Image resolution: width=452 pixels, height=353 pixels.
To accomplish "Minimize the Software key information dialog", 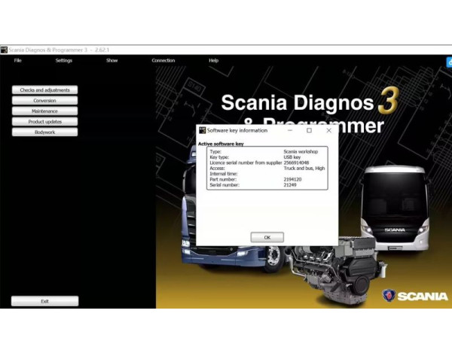I will coord(289,130).
